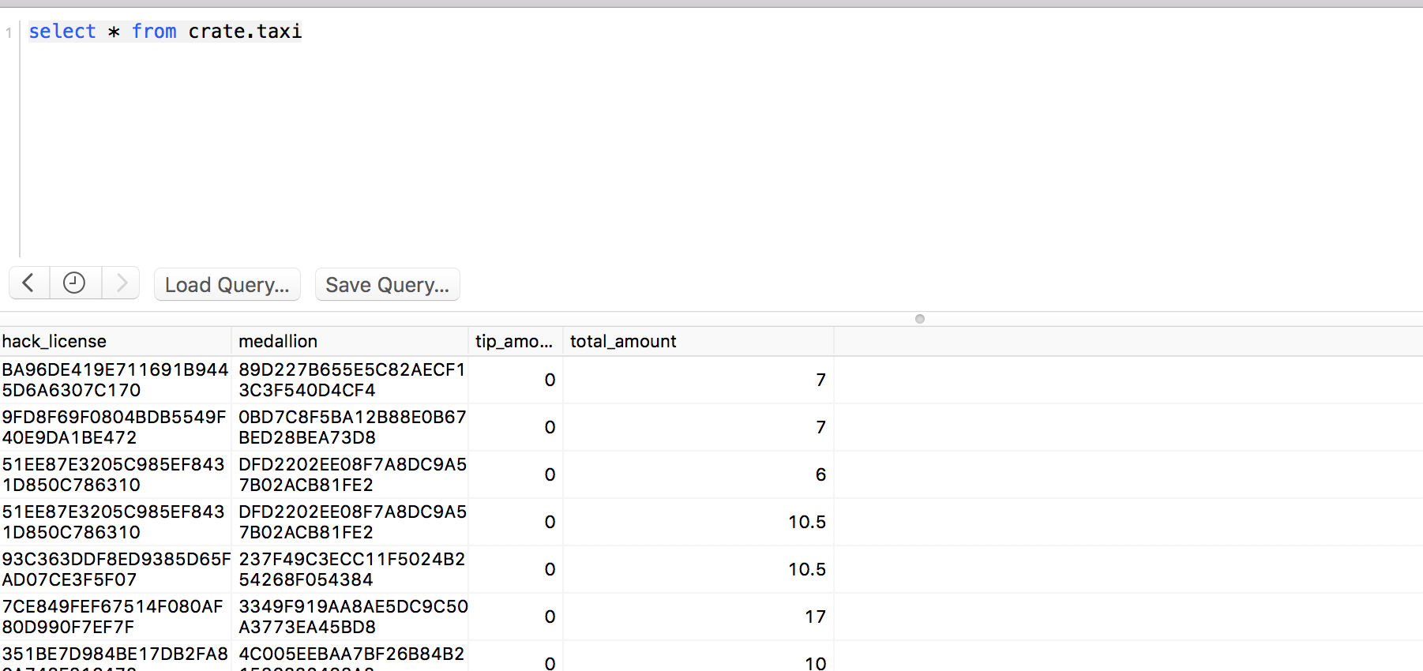Sort by tip_amo... column header
1423x671 pixels.
coord(516,341)
